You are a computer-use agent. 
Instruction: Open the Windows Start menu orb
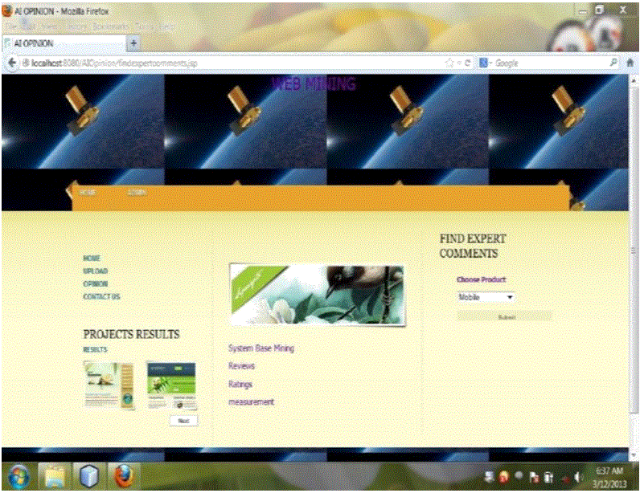(x=18, y=476)
